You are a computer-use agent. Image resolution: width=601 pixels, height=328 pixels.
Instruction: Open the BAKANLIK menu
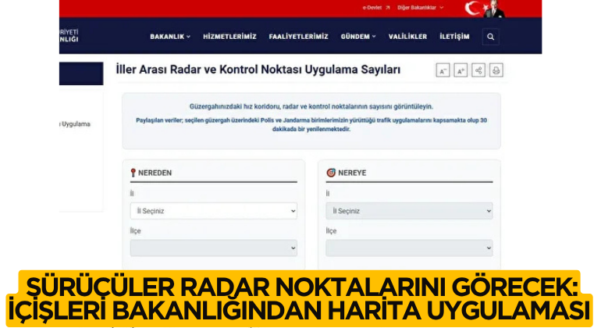(x=170, y=37)
